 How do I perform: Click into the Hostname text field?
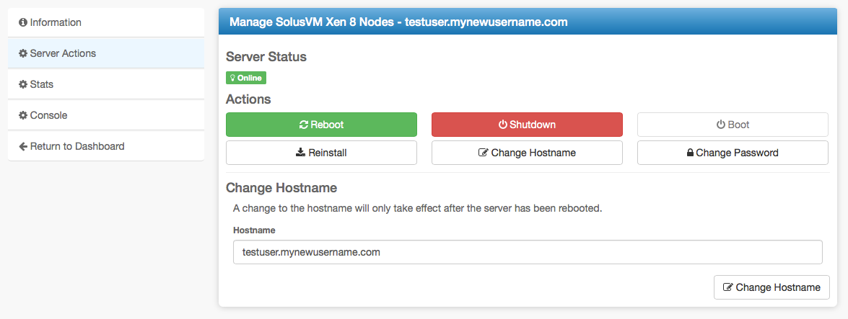coord(528,253)
